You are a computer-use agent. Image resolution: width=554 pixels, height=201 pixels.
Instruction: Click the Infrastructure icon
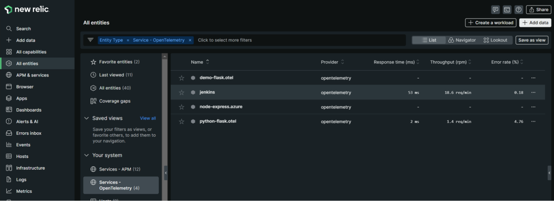[x=9, y=168]
